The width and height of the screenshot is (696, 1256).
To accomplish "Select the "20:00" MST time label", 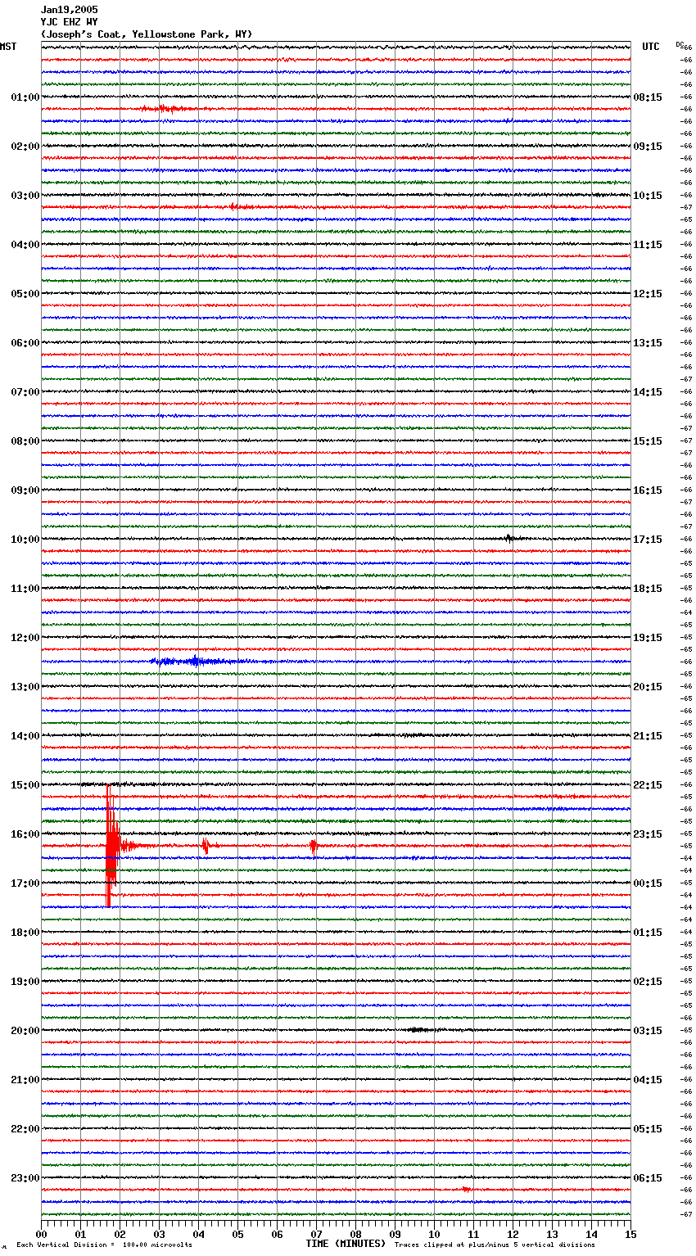I will pos(25,1031).
